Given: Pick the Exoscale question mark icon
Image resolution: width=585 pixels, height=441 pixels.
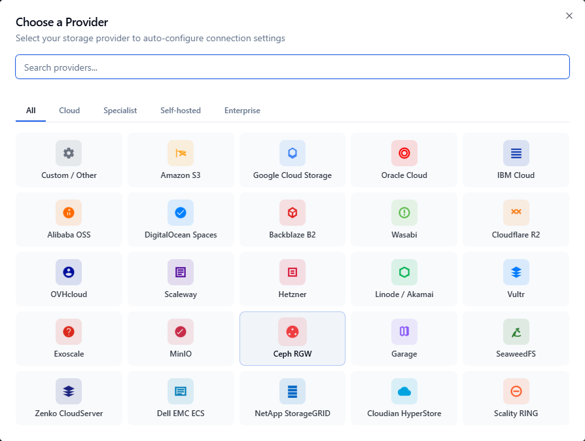Looking at the screenshot, I should (69, 332).
